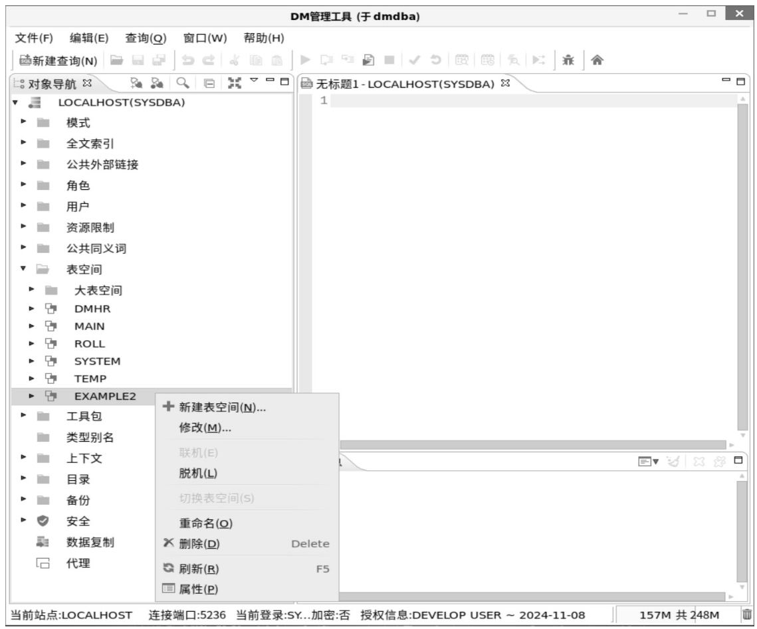The image size is (757, 629).
Task: Click the garbage collection trash icon
Action: 747,615
